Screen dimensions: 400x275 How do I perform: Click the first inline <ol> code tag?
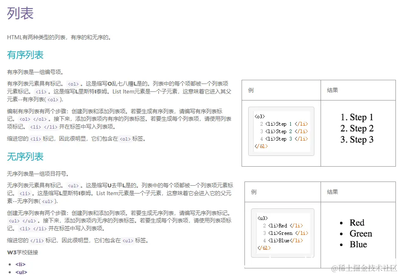(x=72, y=84)
